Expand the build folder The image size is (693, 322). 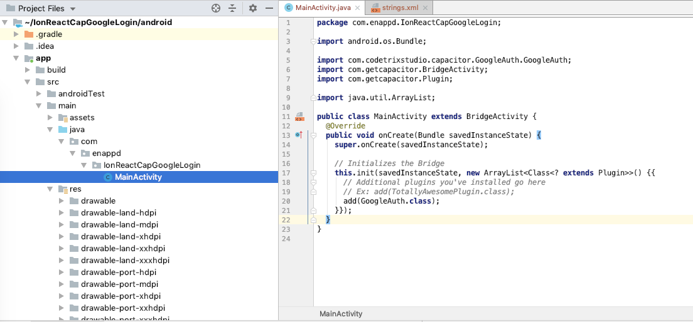tap(28, 70)
